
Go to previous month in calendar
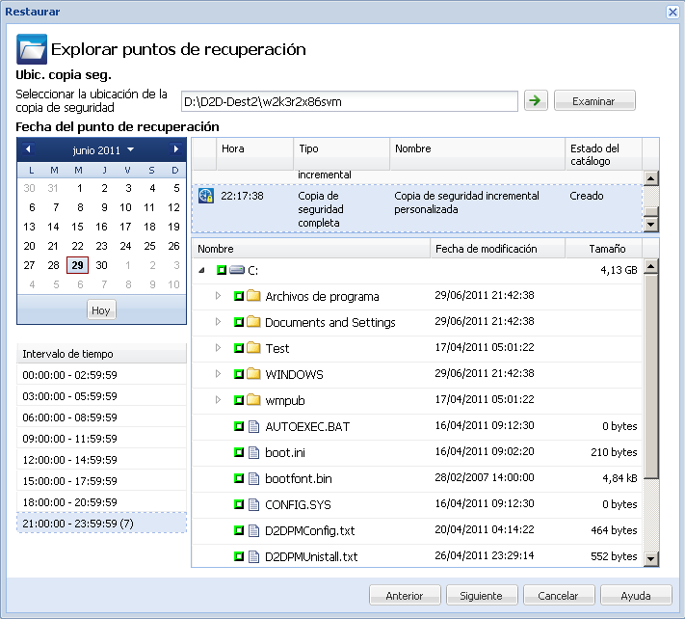28,149
